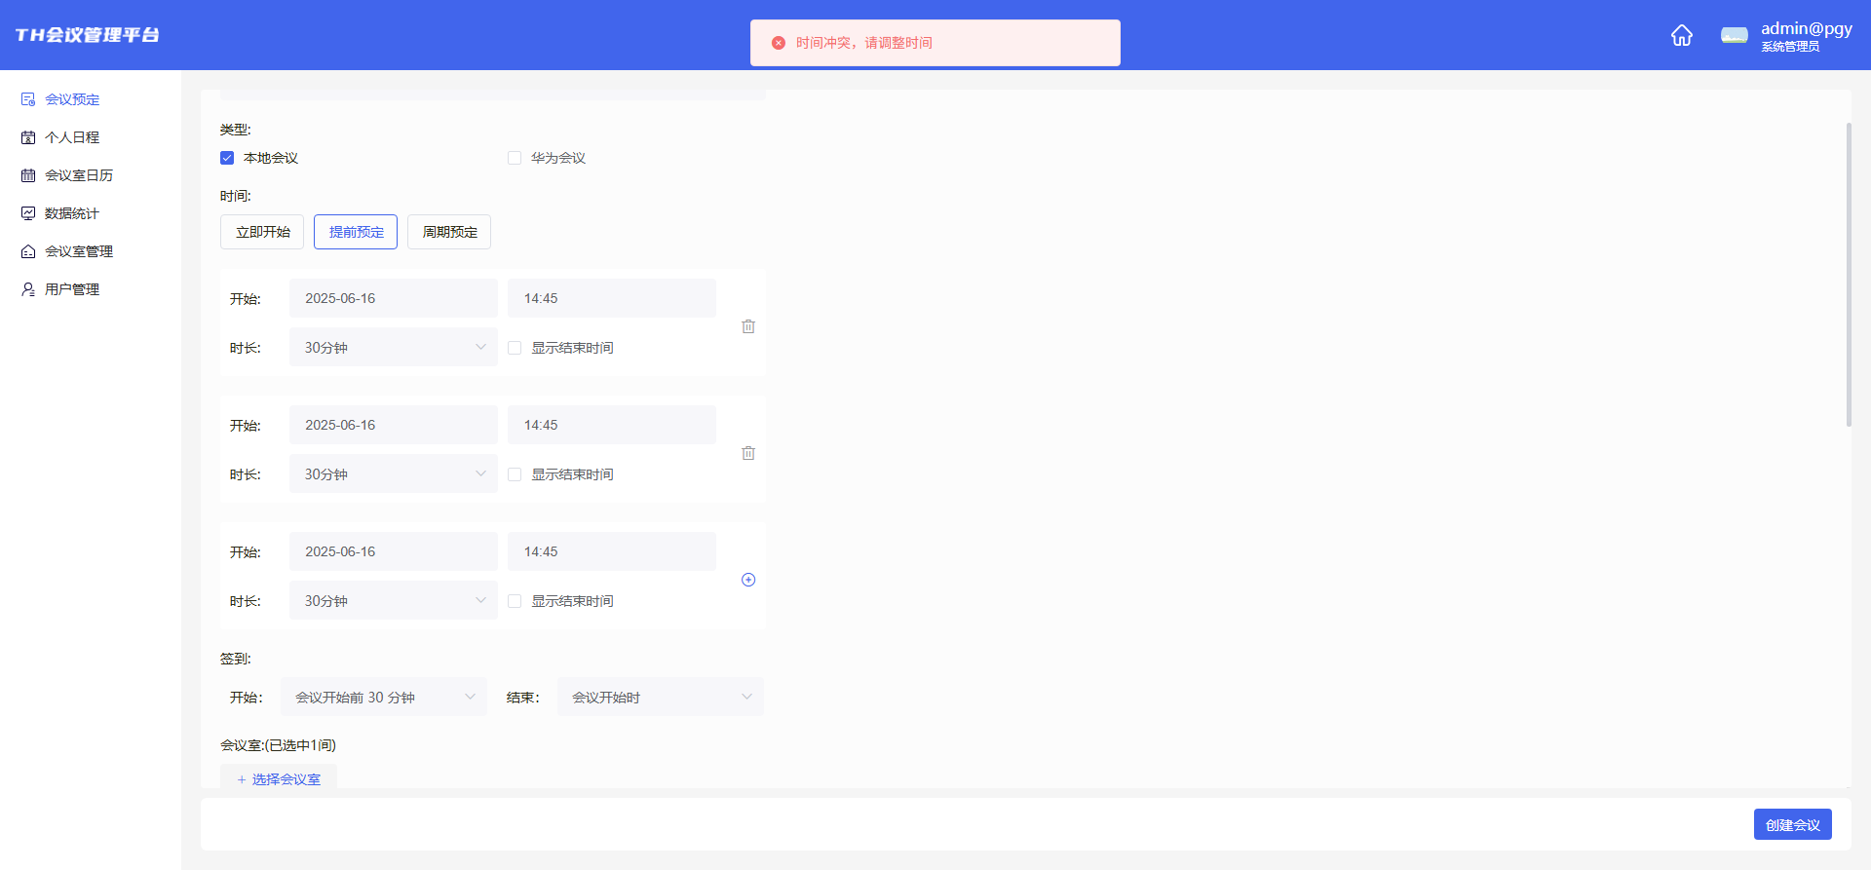Select 周期预定 time mode
Screen dimensions: 1871x870
tap(449, 232)
